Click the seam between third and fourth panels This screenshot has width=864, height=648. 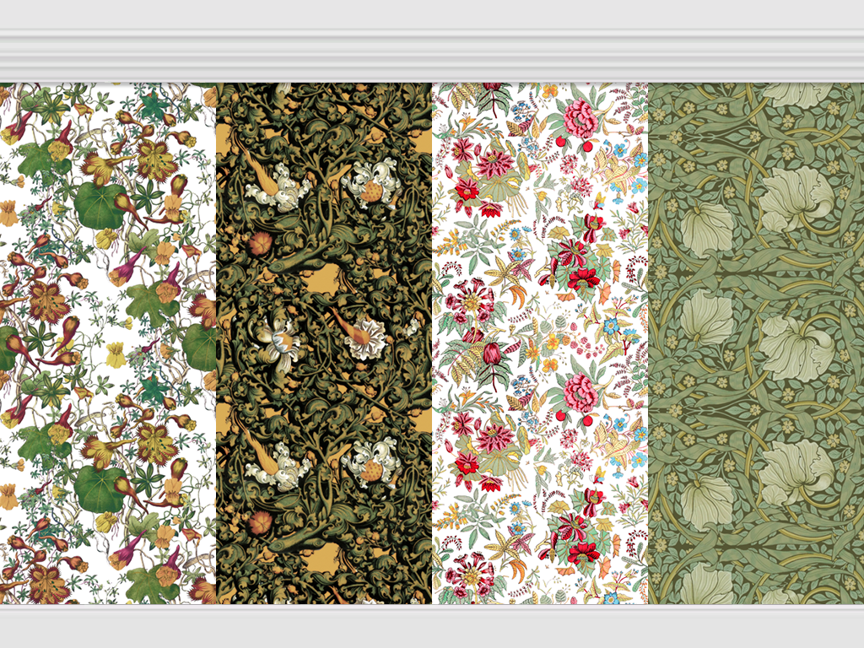pyautogui.click(x=648, y=337)
